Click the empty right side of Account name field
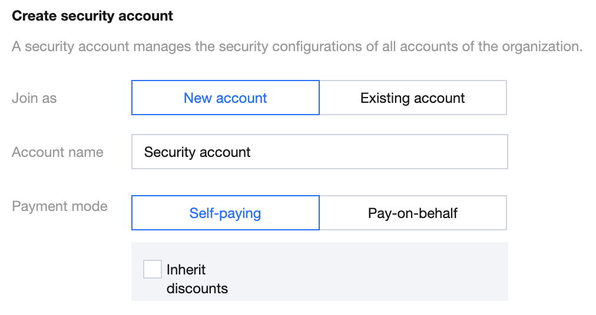 pyautogui.click(x=412, y=153)
